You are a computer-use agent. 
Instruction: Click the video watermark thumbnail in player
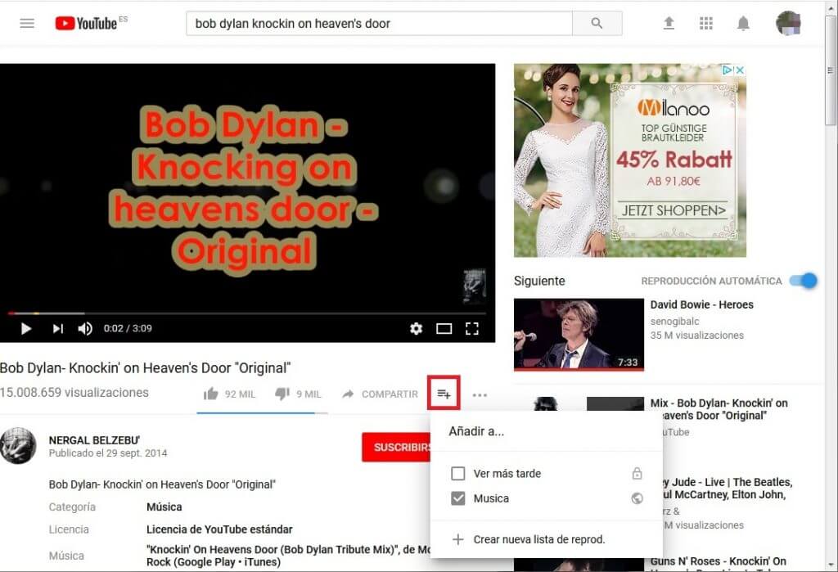(474, 286)
